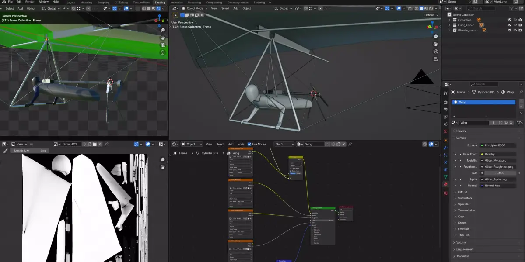Image resolution: width=525 pixels, height=262 pixels.
Task: Hide the Hang_Glider collection with eye icon
Action: 515,25
